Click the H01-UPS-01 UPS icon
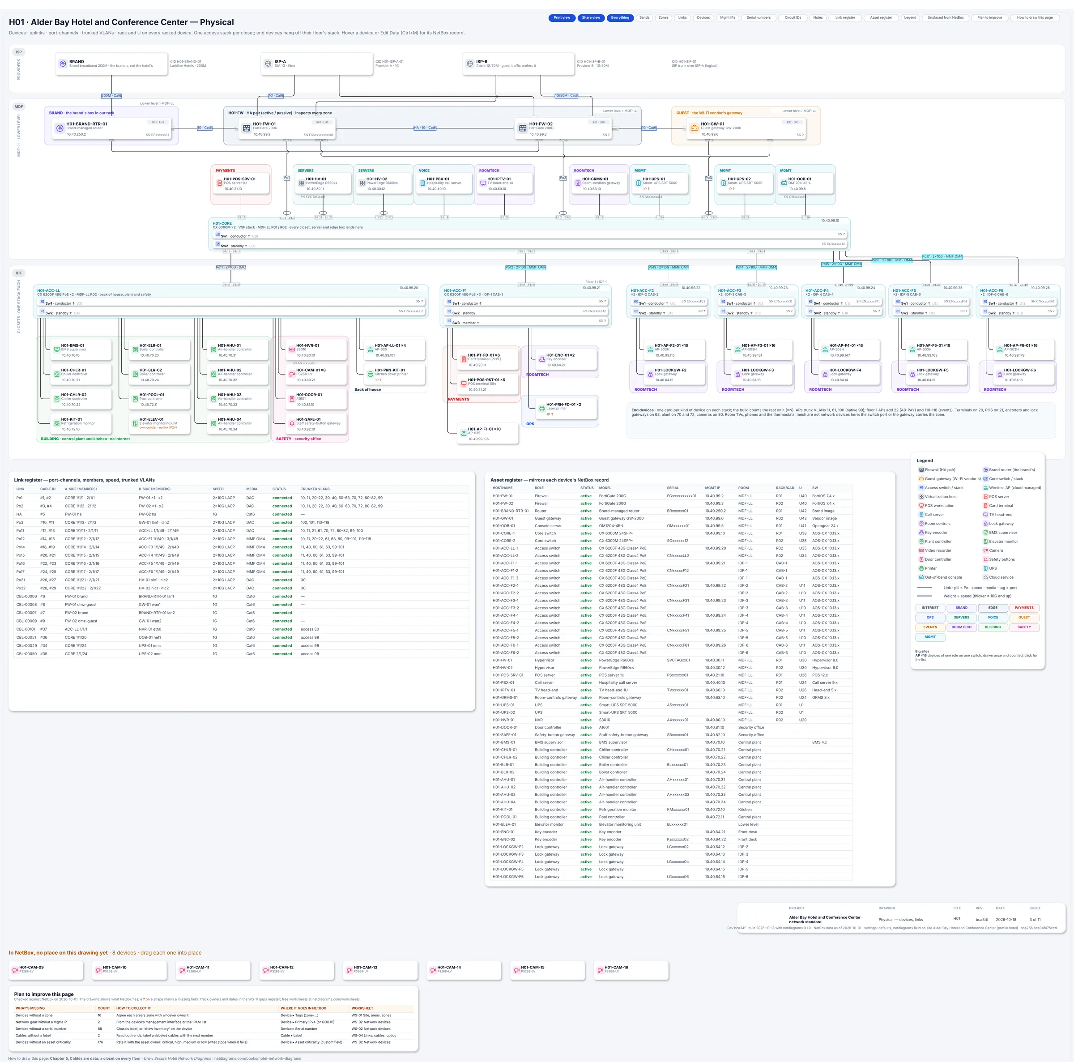The width and height of the screenshot is (1074, 1062). click(638, 183)
